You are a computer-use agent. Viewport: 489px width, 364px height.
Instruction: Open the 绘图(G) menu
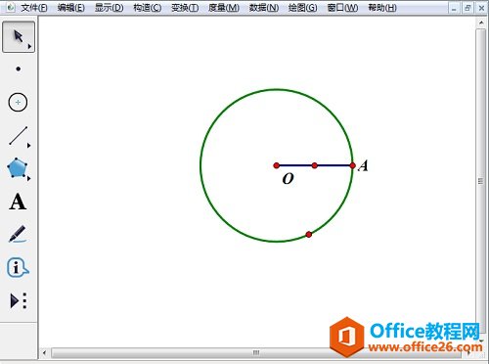click(x=302, y=8)
